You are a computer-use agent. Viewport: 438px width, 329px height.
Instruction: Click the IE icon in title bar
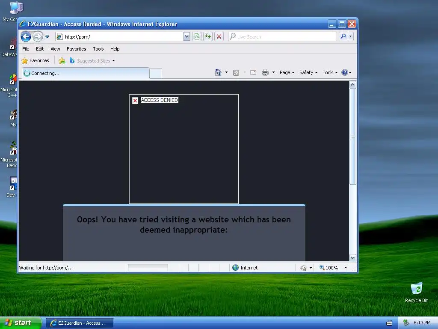tap(23, 24)
